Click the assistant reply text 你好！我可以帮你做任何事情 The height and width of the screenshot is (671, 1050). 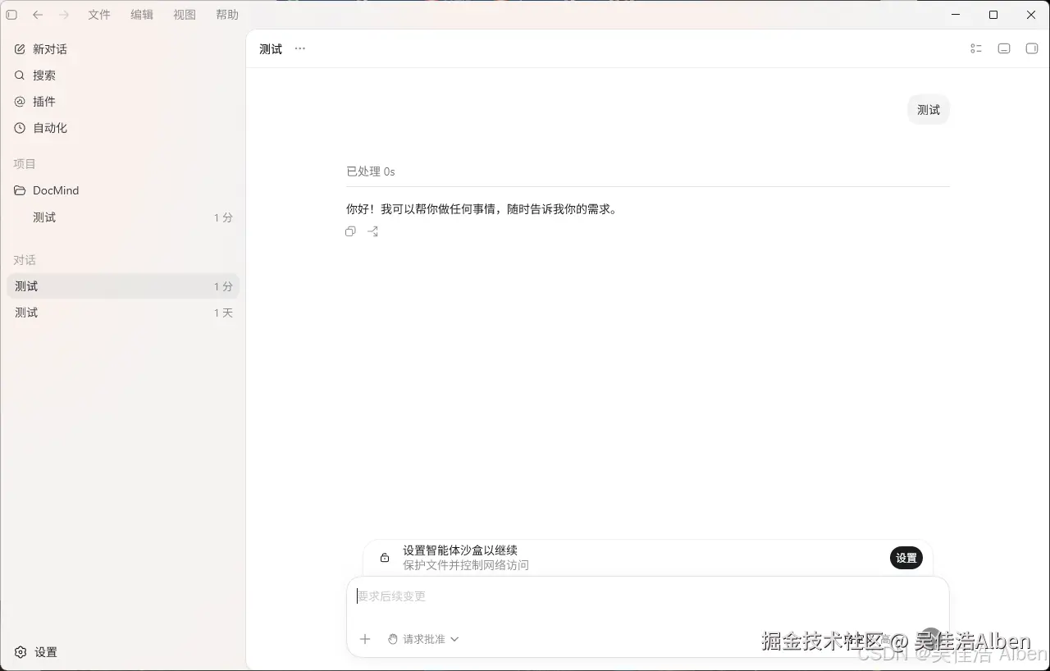click(x=482, y=209)
